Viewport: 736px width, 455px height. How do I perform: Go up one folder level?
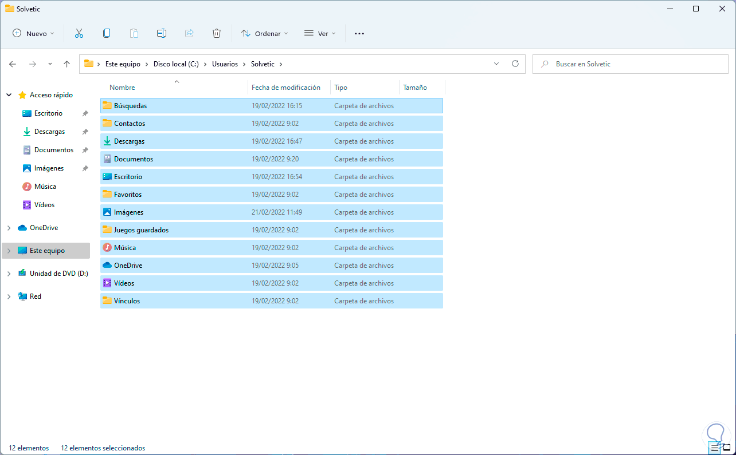pyautogui.click(x=66, y=64)
